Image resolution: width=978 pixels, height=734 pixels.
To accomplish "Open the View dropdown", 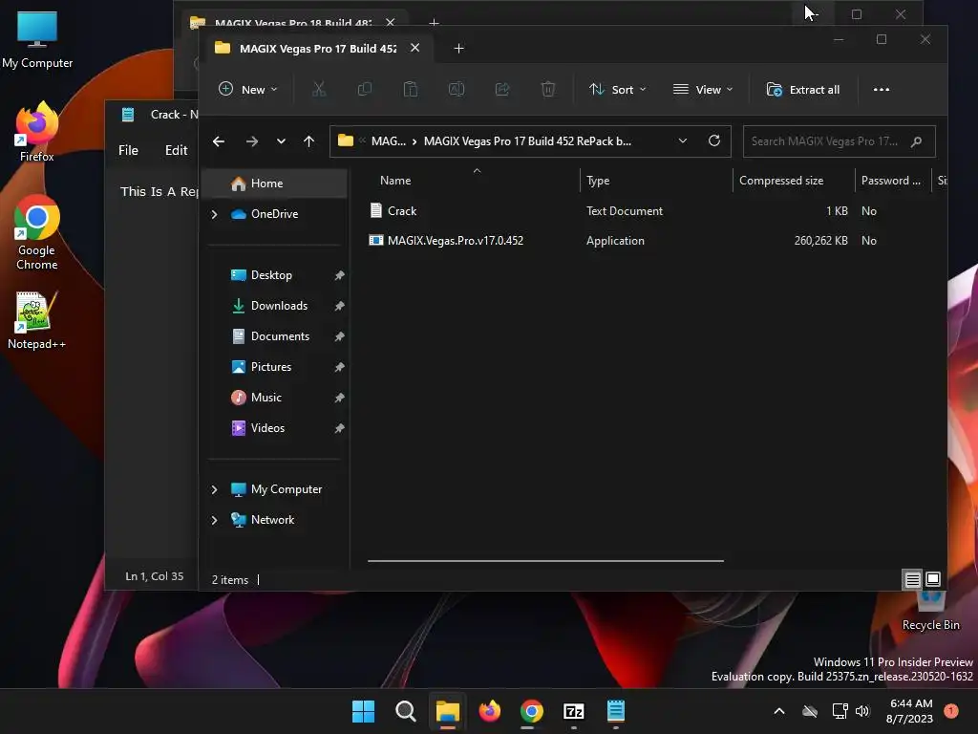I will [x=703, y=89].
